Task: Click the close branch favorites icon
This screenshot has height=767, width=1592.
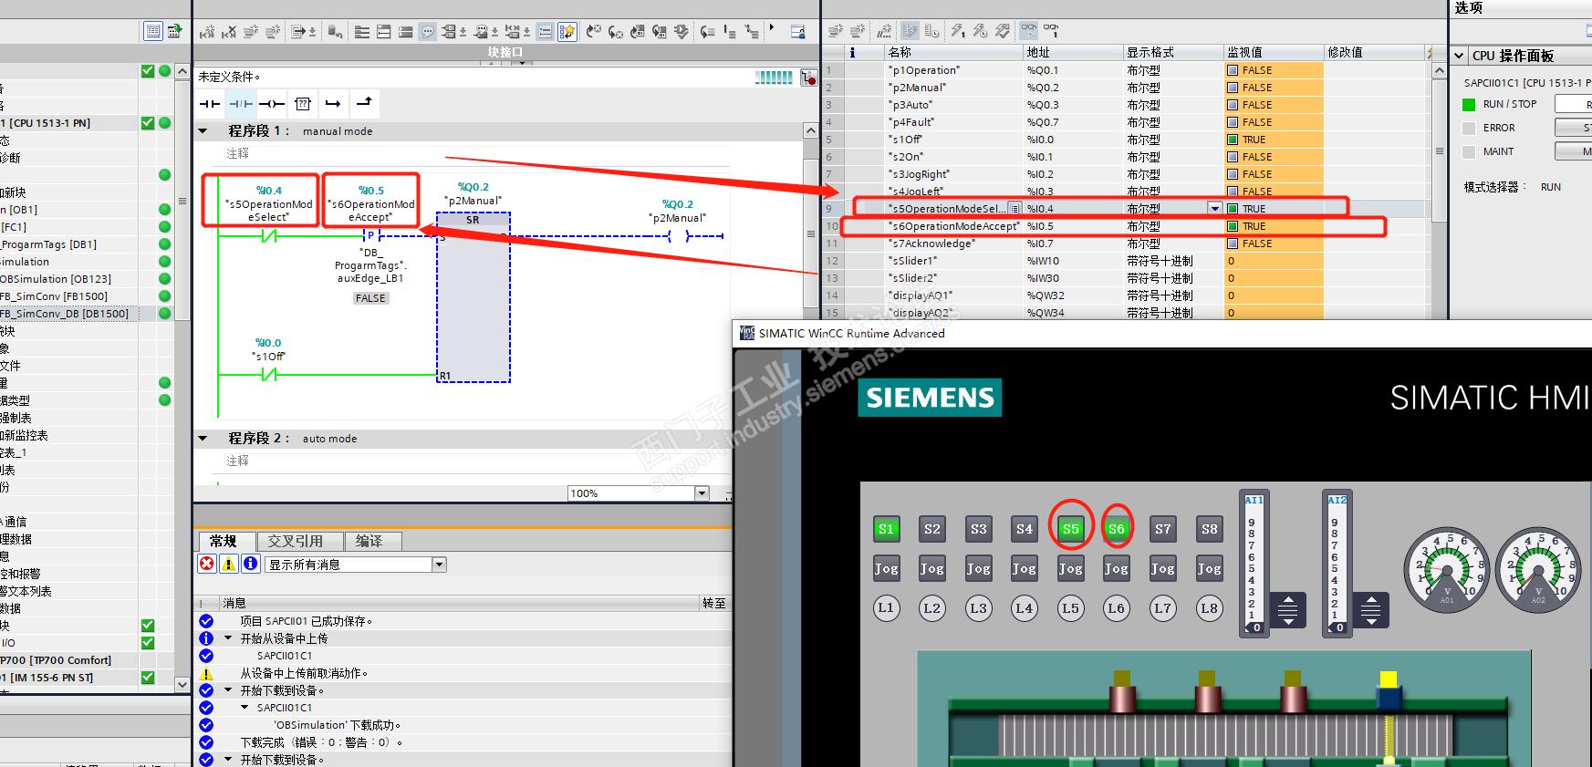Action: point(364,104)
